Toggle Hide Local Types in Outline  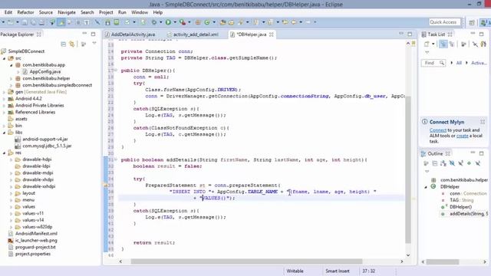point(478,163)
